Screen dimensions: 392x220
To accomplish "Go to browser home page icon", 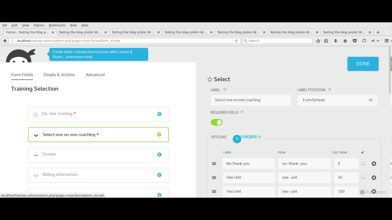I will point(345,41).
